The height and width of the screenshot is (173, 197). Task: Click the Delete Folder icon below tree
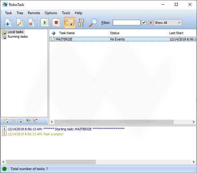coord(20,121)
